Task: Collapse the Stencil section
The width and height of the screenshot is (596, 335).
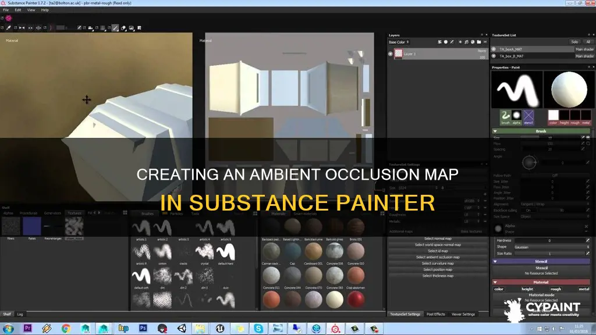Action: tap(495, 261)
